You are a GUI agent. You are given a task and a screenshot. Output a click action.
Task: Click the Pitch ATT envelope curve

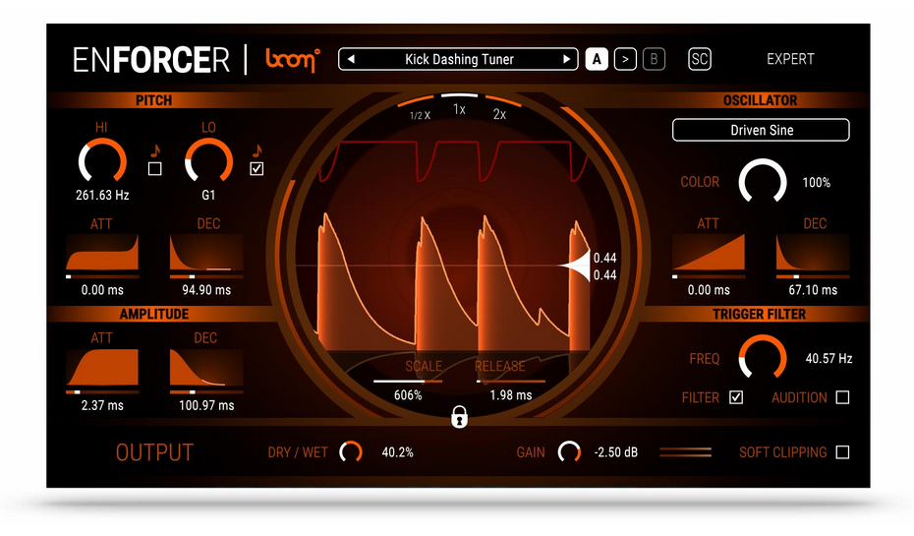tap(102, 252)
